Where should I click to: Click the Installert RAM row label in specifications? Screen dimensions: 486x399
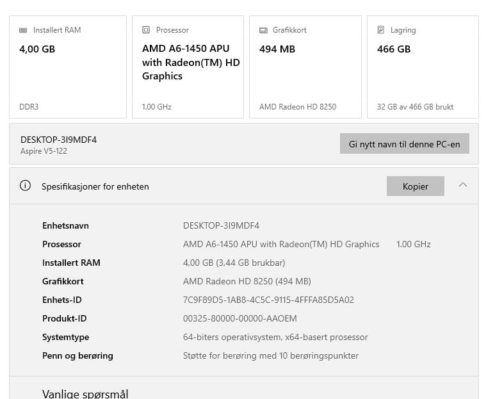pyautogui.click(x=71, y=263)
